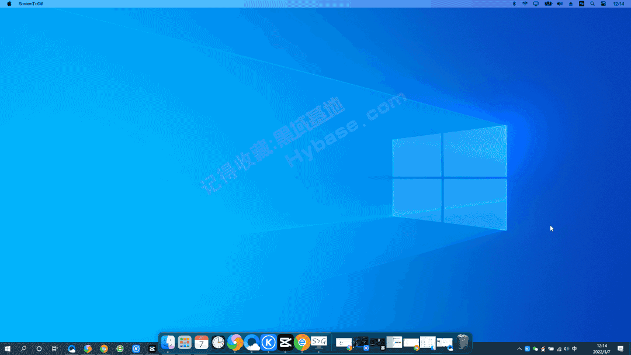Open blue cloud app in dock

point(251,343)
